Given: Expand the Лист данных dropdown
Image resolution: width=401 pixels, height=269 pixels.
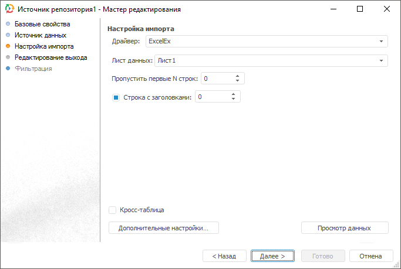Looking at the screenshot, I should pyautogui.click(x=381, y=60).
